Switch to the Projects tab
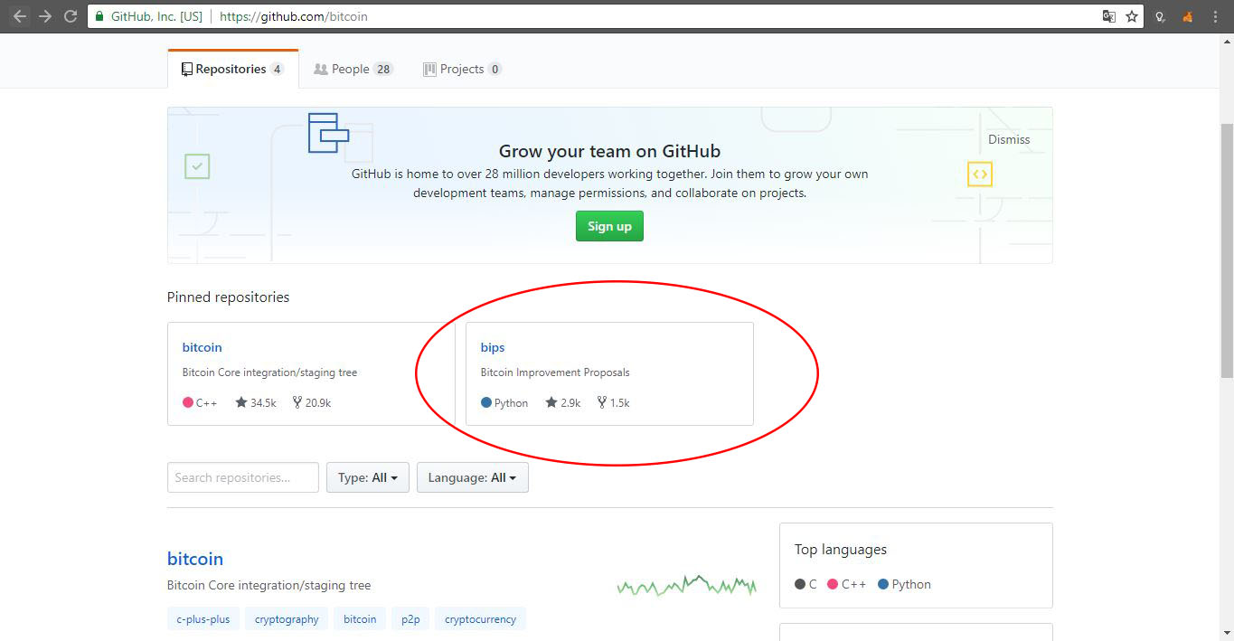 [x=461, y=68]
